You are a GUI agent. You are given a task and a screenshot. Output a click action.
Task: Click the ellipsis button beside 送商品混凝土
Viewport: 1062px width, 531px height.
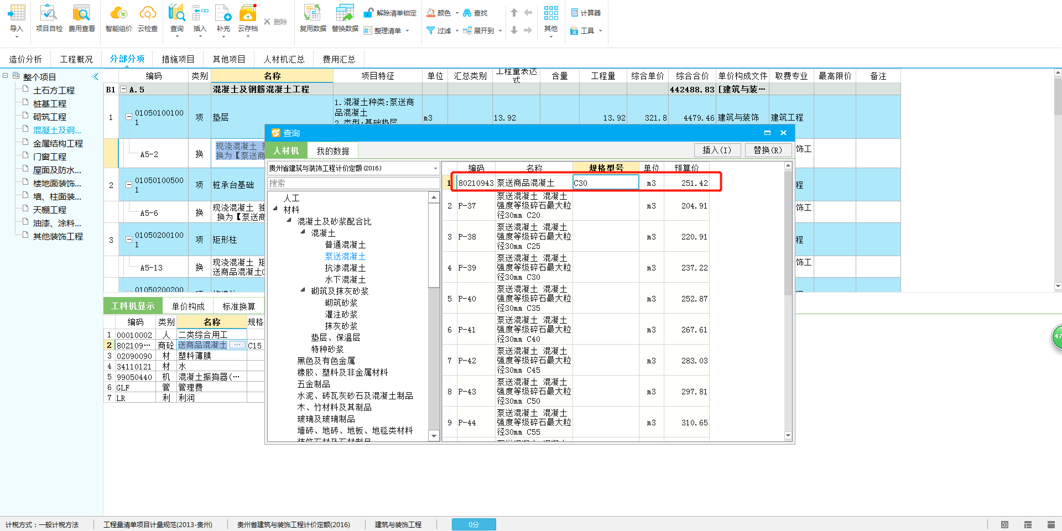237,345
